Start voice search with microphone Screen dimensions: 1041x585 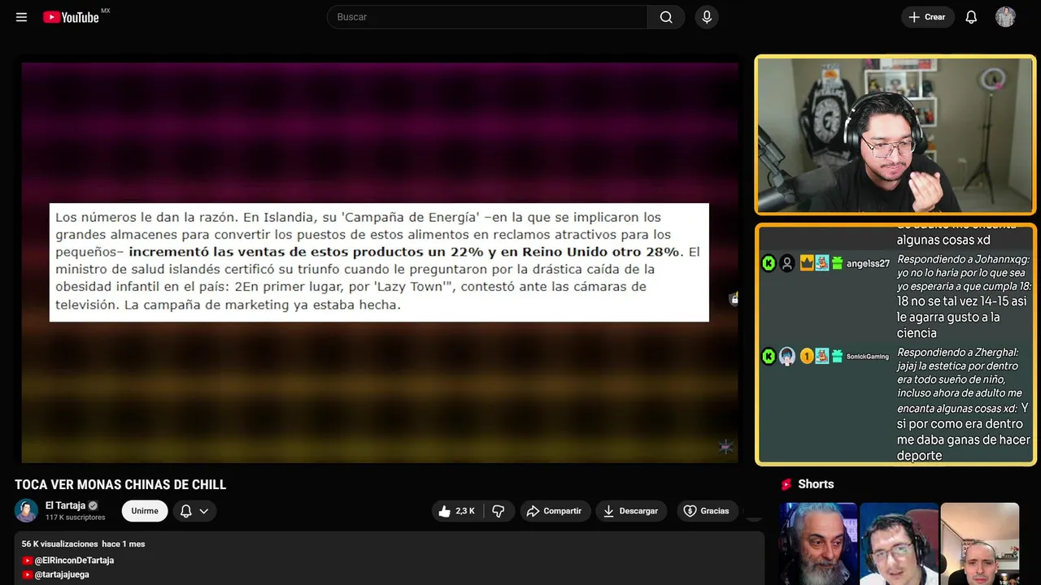click(x=707, y=17)
